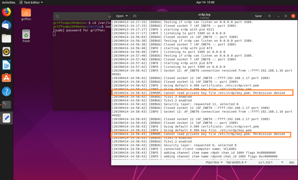Close the xrdp.log editor window
The height and width of the screenshot is (180, 298).
[x=293, y=16]
